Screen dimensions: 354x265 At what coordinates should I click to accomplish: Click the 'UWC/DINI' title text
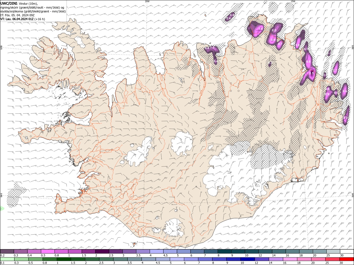click(x=9, y=3)
